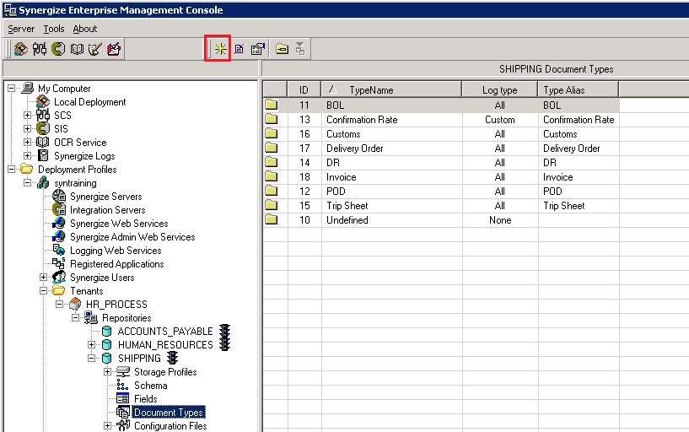Select the Delivery Order type name cell
Viewport: 689px width, 432px height.
tap(391, 148)
